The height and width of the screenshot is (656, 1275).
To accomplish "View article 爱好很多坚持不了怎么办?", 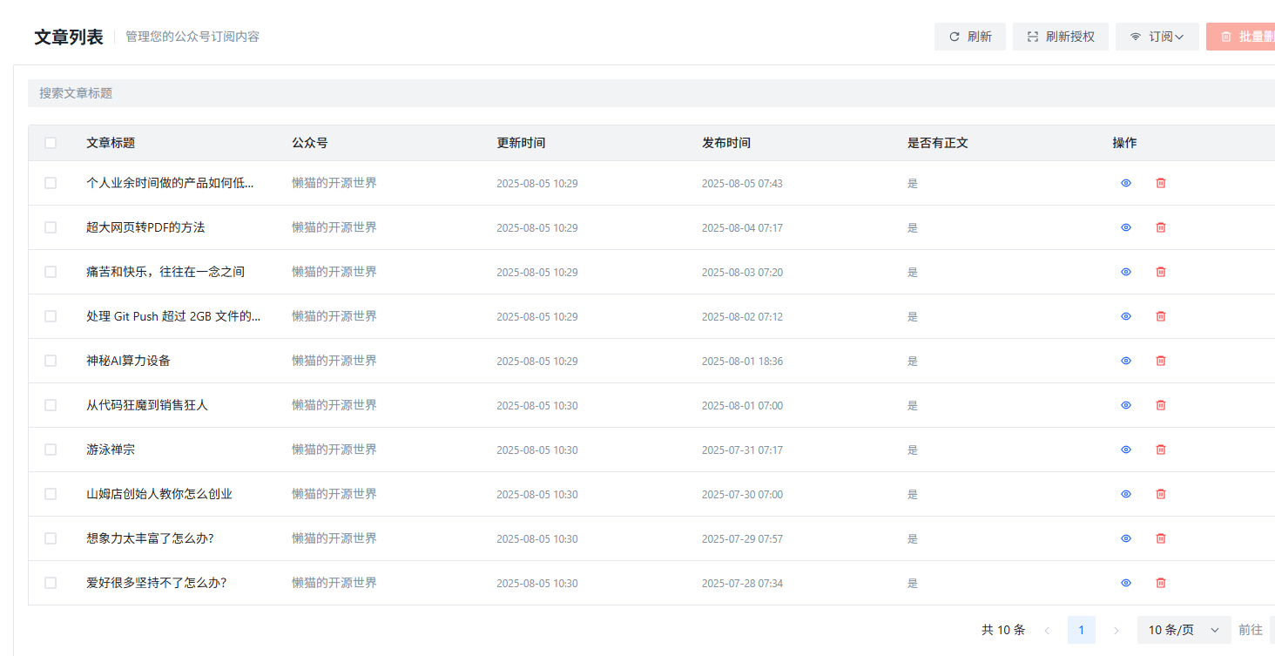I will click(1126, 583).
